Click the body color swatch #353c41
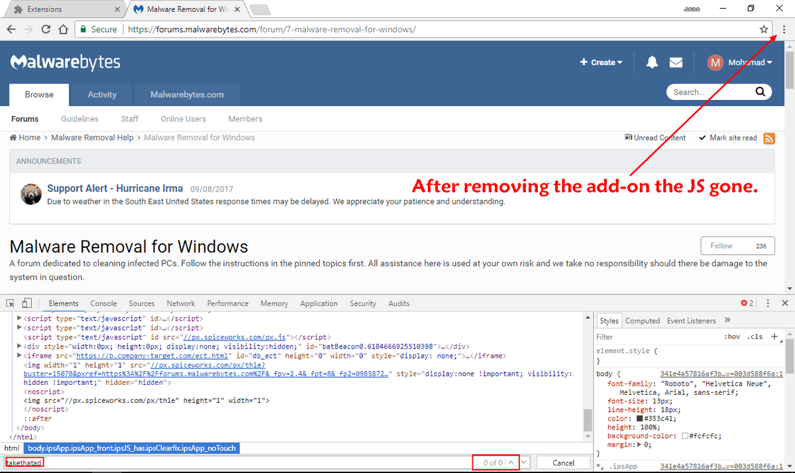Viewport: 795px width, 473px height. (x=640, y=418)
